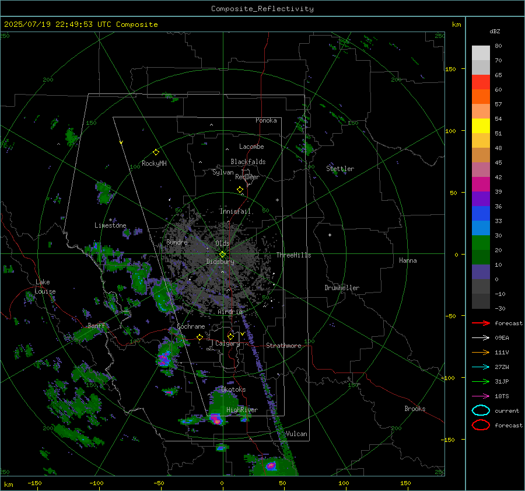This screenshot has height=491, width=525.
Task: Click the 36 dBZ blue color swatch
Action: pos(481,214)
